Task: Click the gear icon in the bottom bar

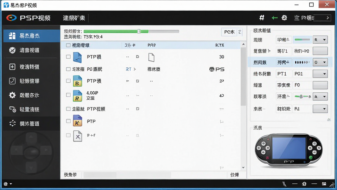Action: (x=304, y=184)
